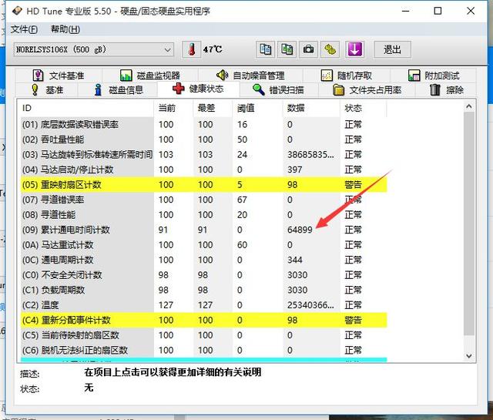Open the 帮助(H) menu
The height and width of the screenshot is (420, 493).
65,29
